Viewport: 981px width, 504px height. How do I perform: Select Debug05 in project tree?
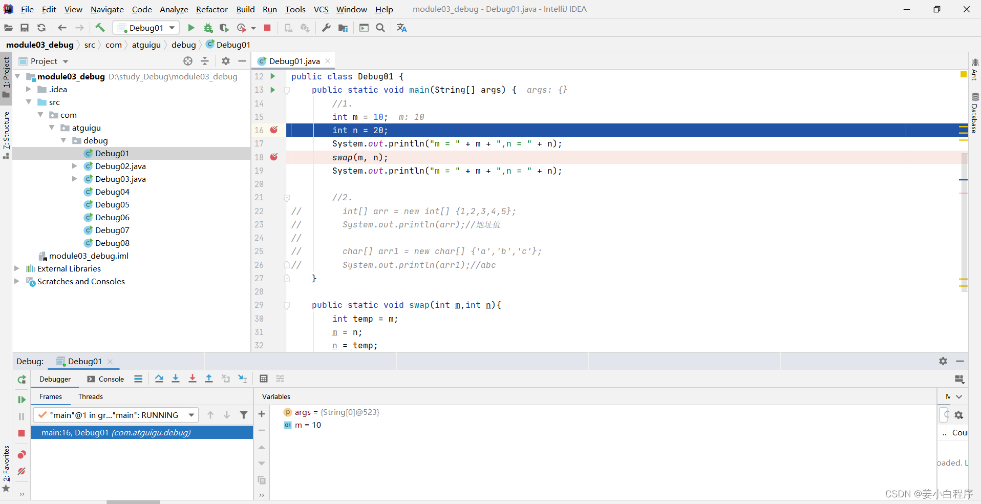[112, 204]
